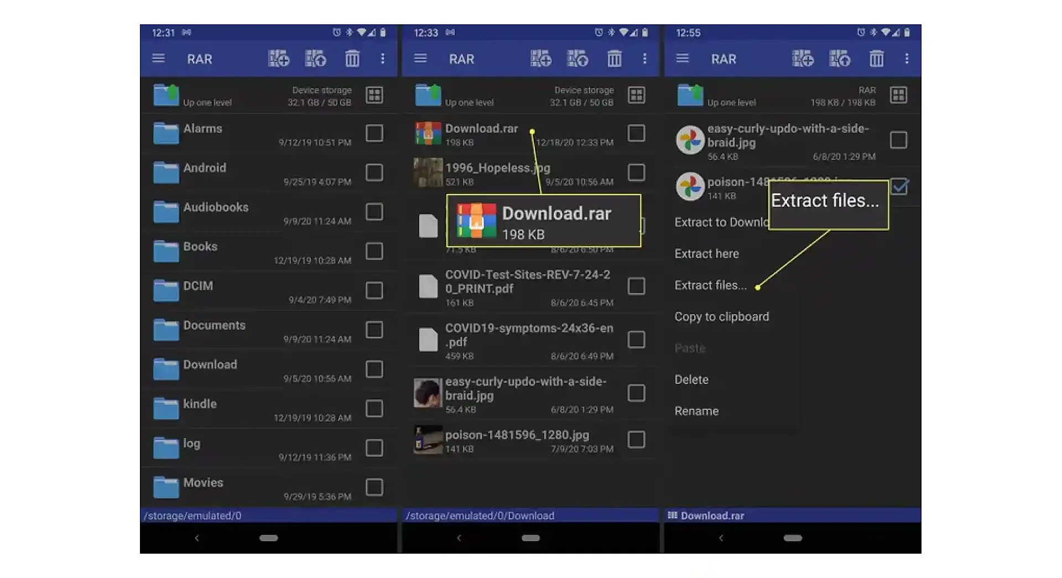Viewport: 1062px width, 578px height.
Task: Open hamburger menu in middle RAR screen
Action: (420, 58)
